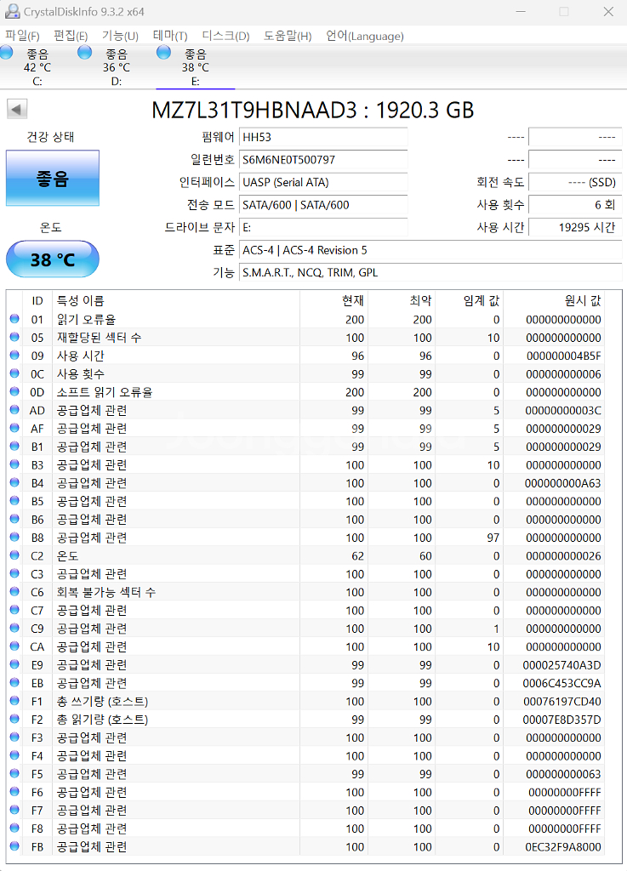
Task: Click status dot for ID E9 row
Action: coord(14,664)
